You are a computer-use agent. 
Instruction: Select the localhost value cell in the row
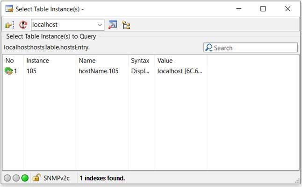[x=180, y=71]
